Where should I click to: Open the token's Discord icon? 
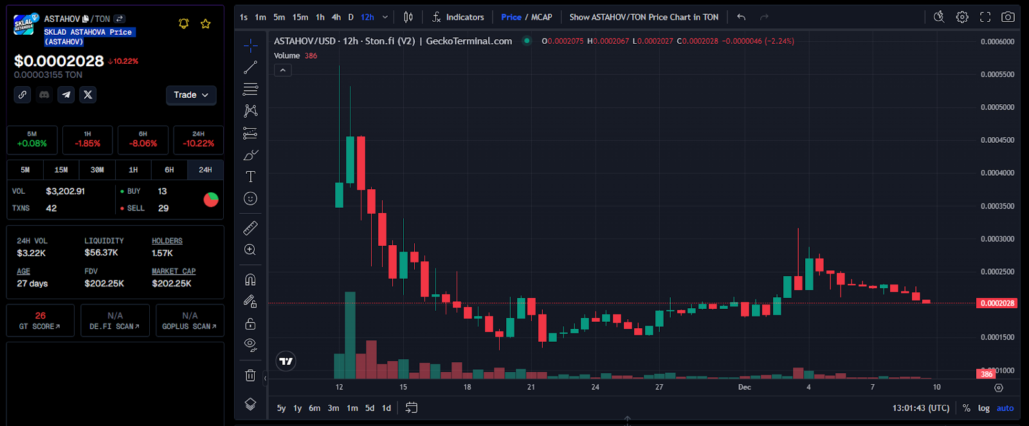(x=44, y=95)
